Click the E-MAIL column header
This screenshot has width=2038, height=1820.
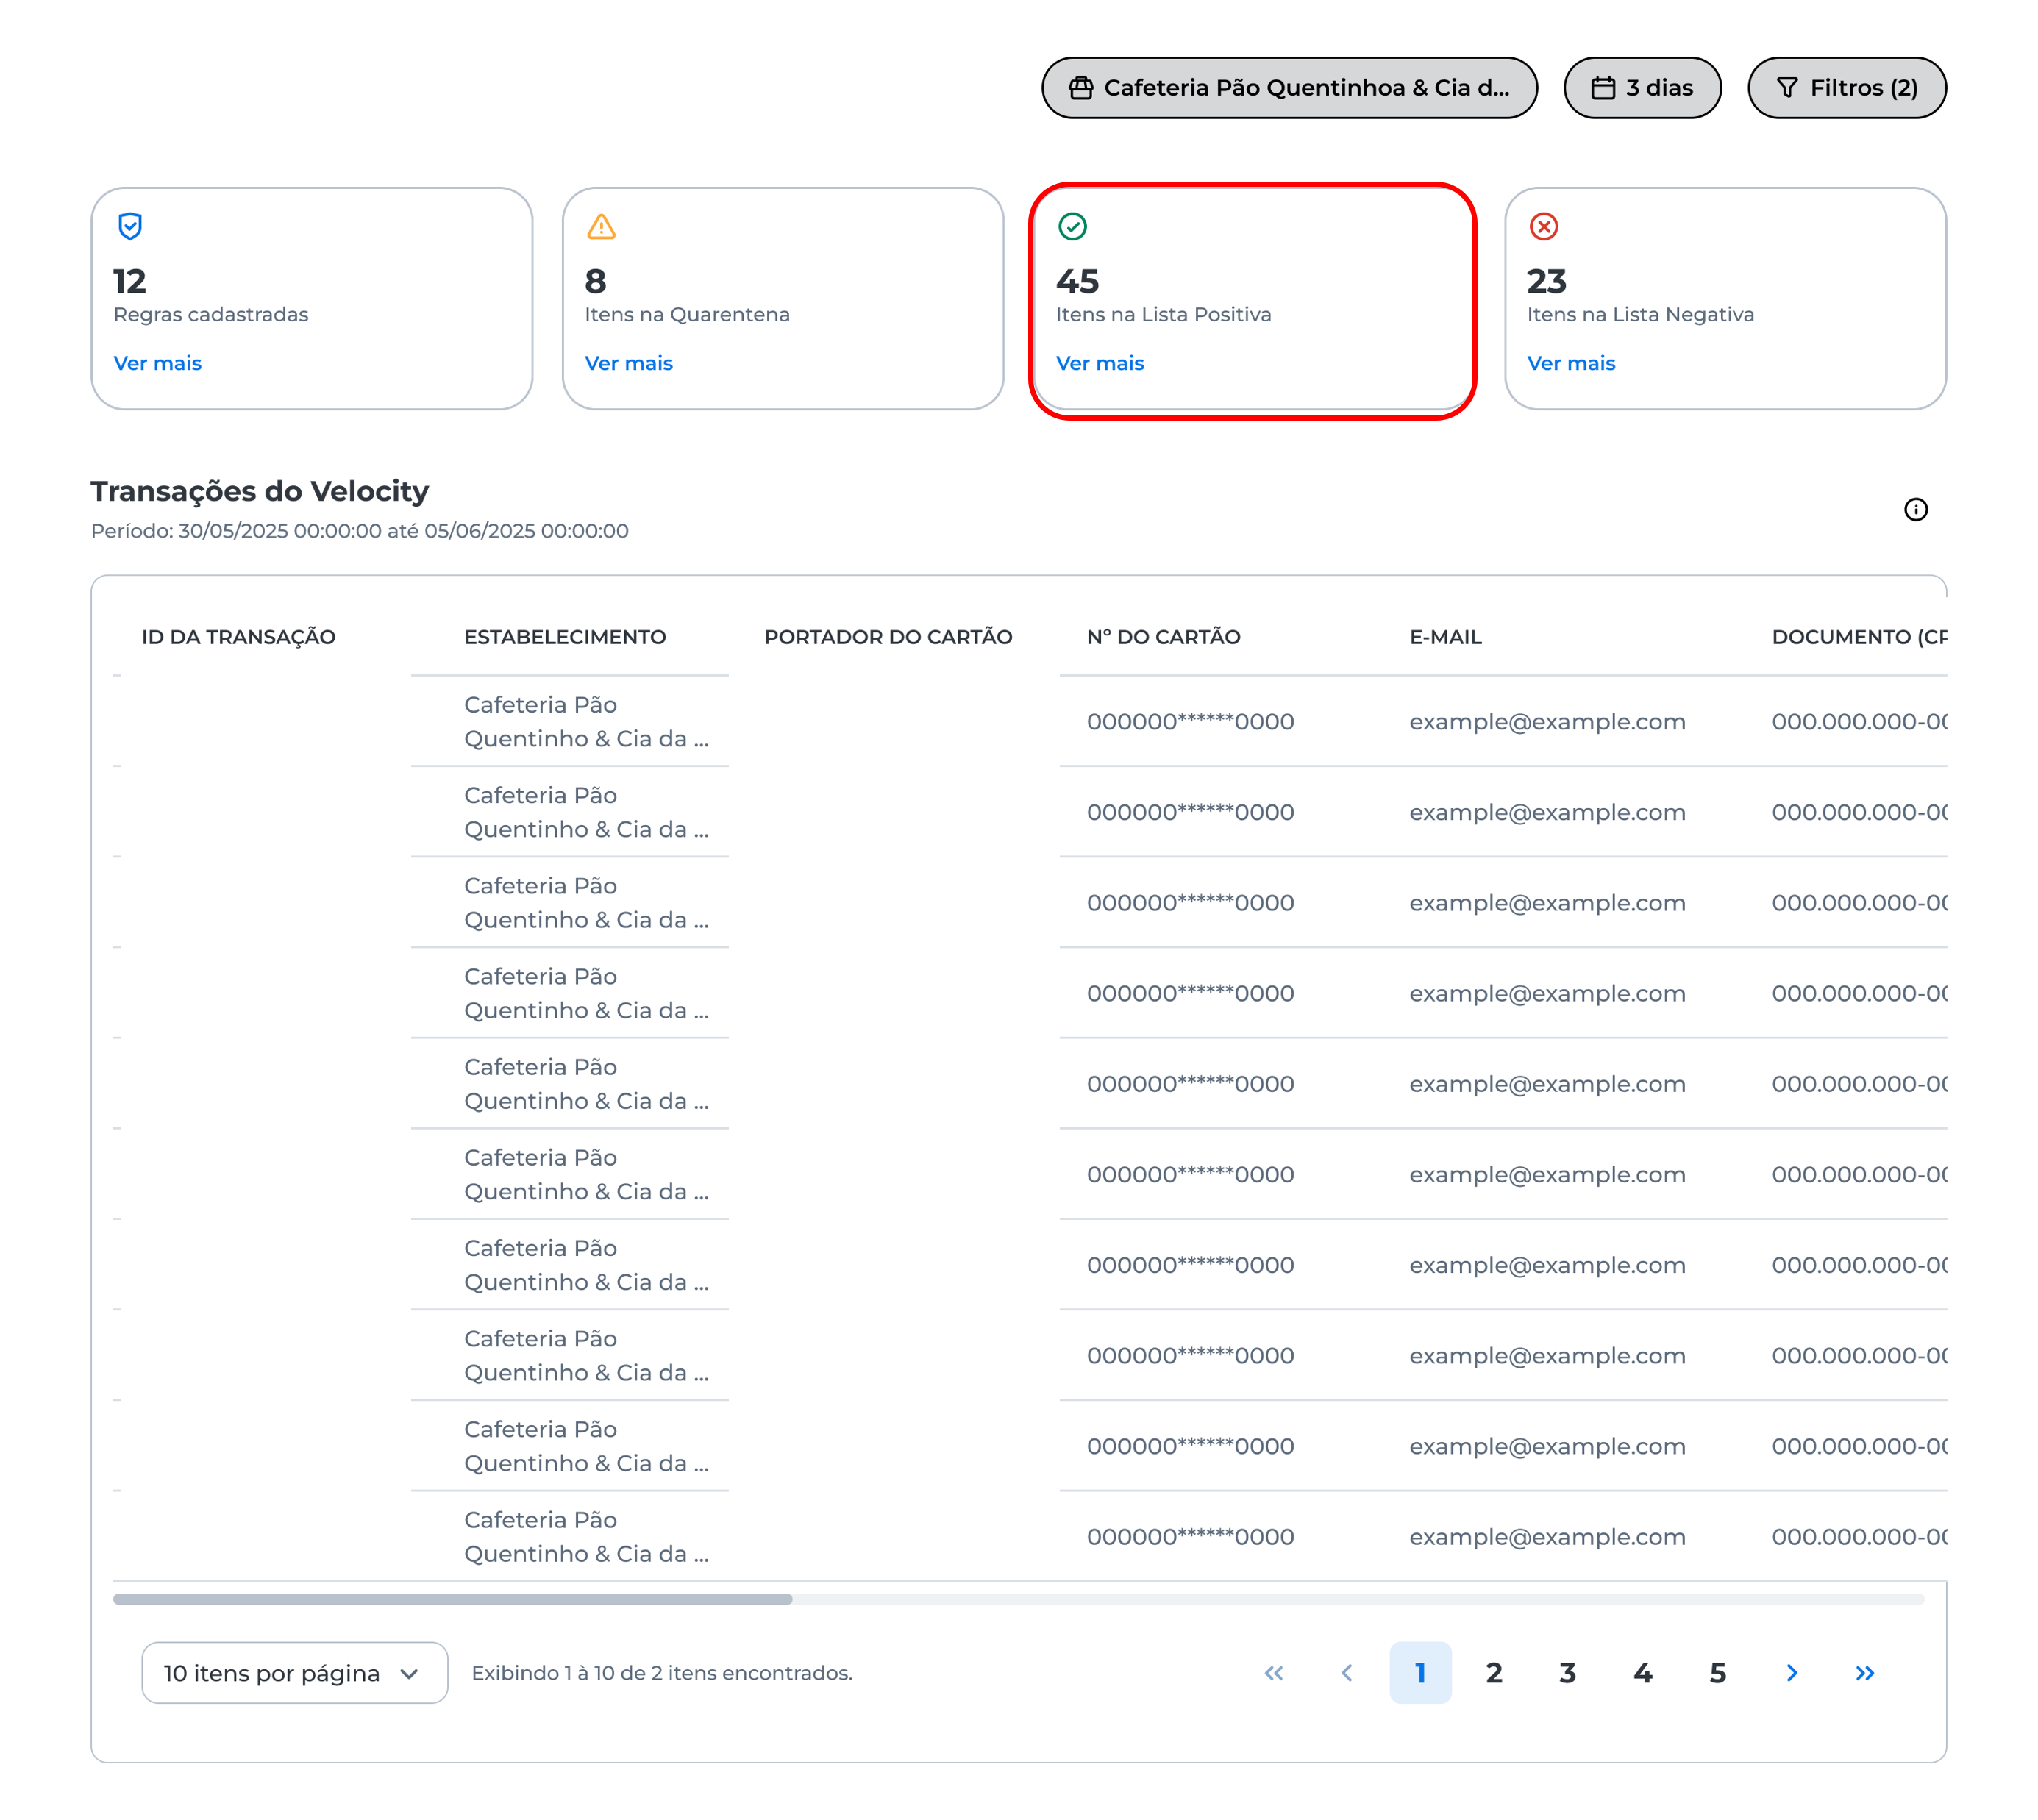coord(1445,637)
